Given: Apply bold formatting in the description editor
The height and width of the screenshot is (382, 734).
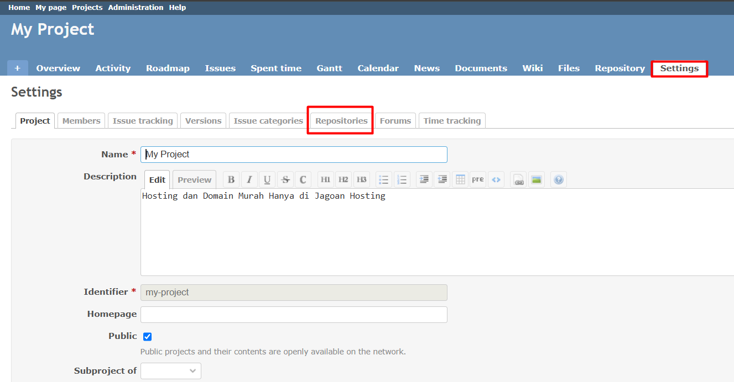Looking at the screenshot, I should 231,179.
